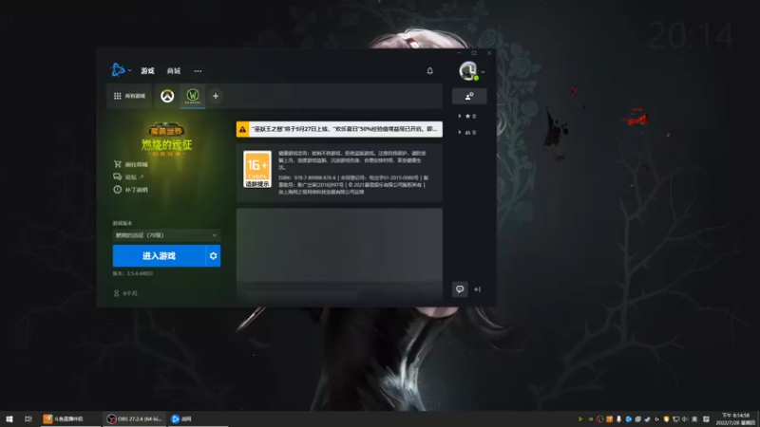
Task: Expand the chevron beside the Battle.net logo
Action: pyautogui.click(x=130, y=70)
